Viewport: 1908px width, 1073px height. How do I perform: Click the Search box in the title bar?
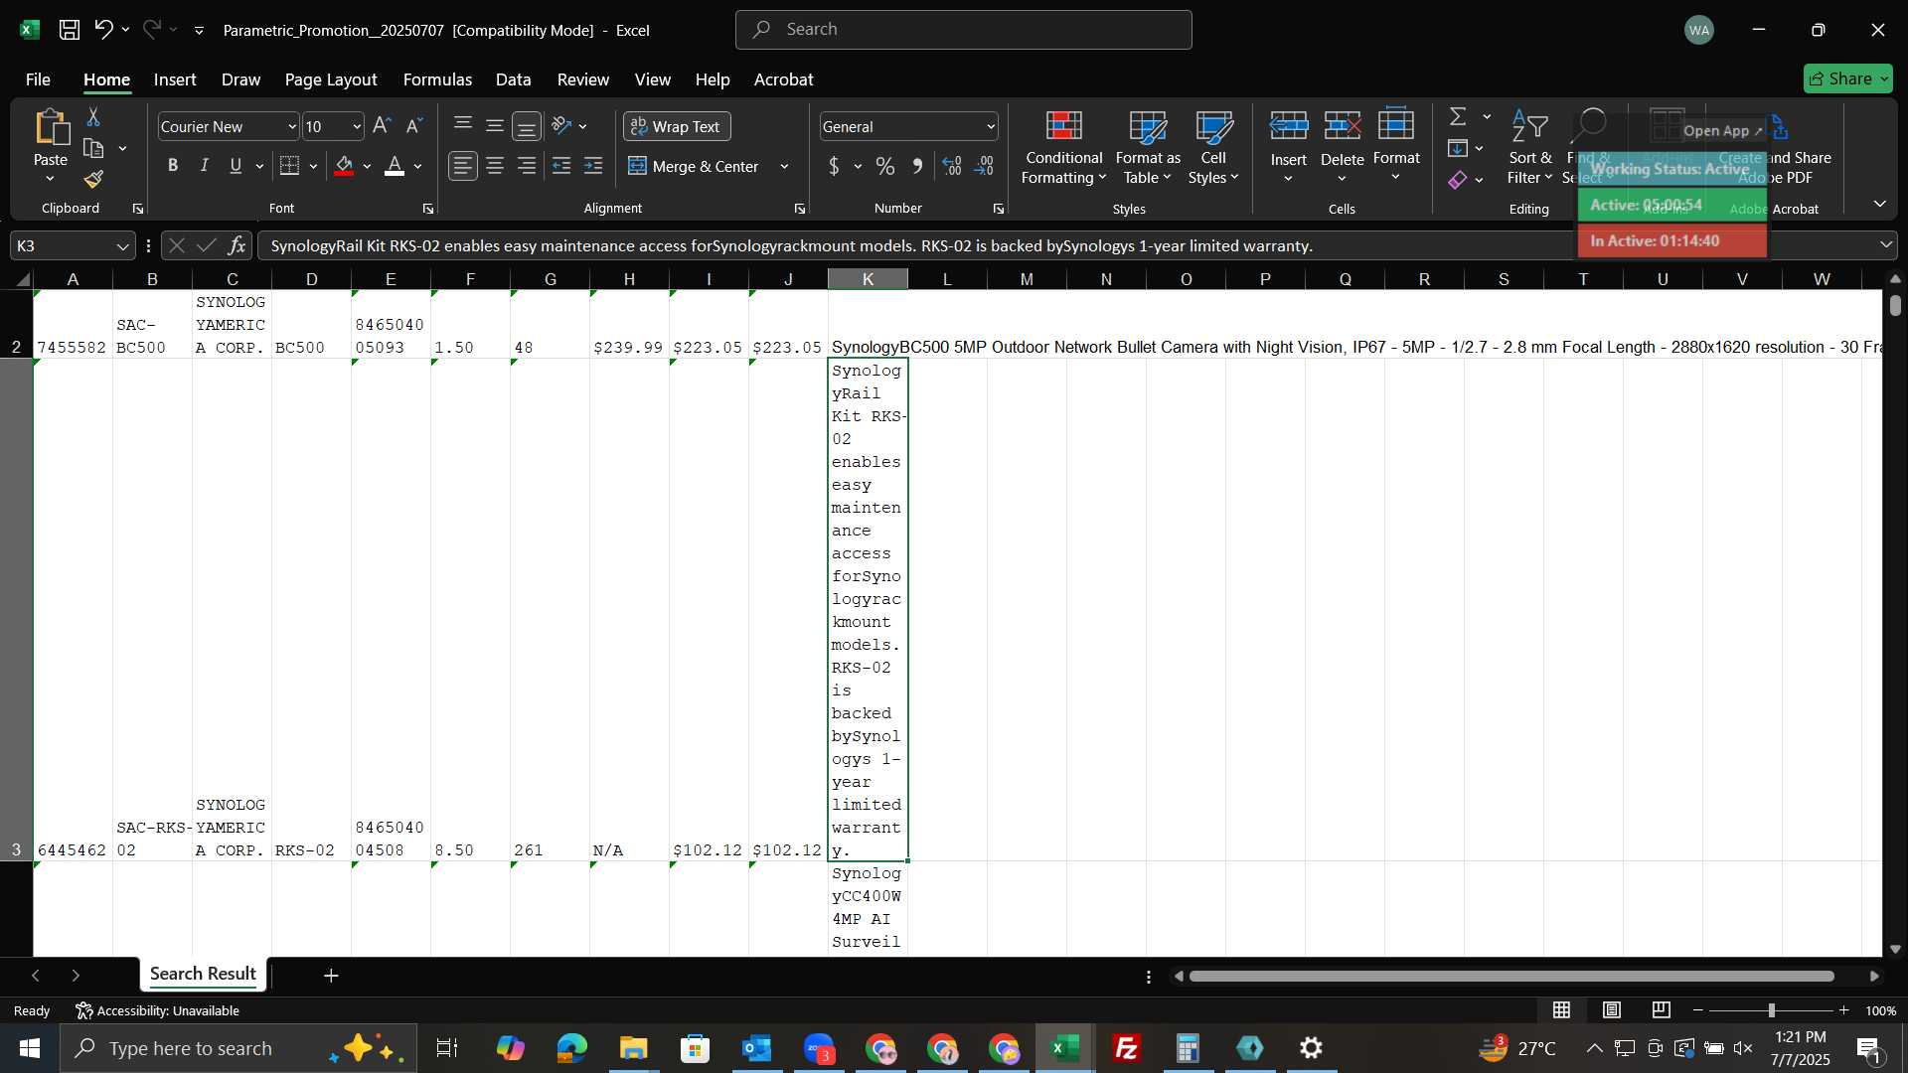[963, 30]
